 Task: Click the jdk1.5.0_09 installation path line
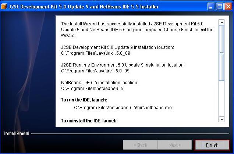click(96, 53)
